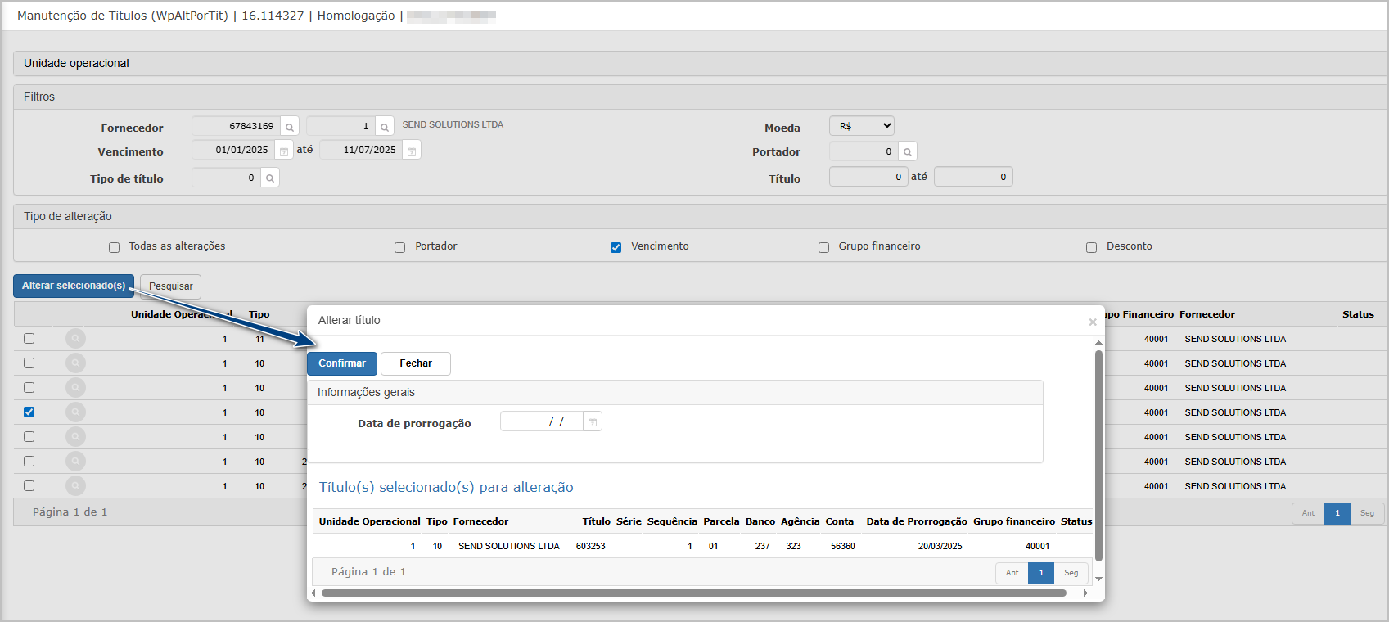View details icon of Tipo 11 row
Screen dimensions: 1389x622
click(75, 338)
